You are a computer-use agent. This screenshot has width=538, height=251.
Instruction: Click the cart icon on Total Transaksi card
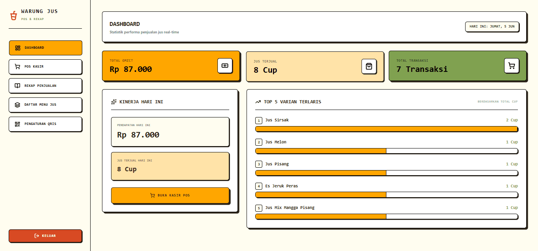tap(512, 66)
